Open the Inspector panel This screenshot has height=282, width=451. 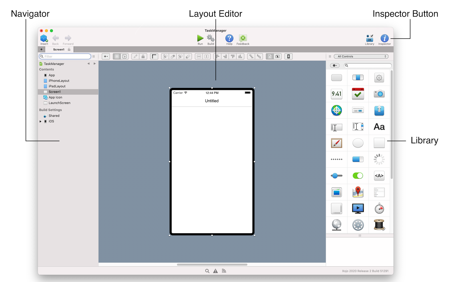pyautogui.click(x=384, y=39)
